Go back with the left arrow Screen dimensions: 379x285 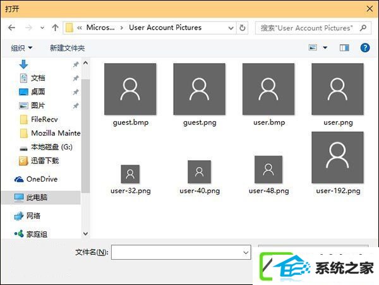coord(11,28)
